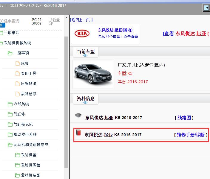Open tree item 发动机盖
The image size is (210, 179).
(x=29, y=155)
